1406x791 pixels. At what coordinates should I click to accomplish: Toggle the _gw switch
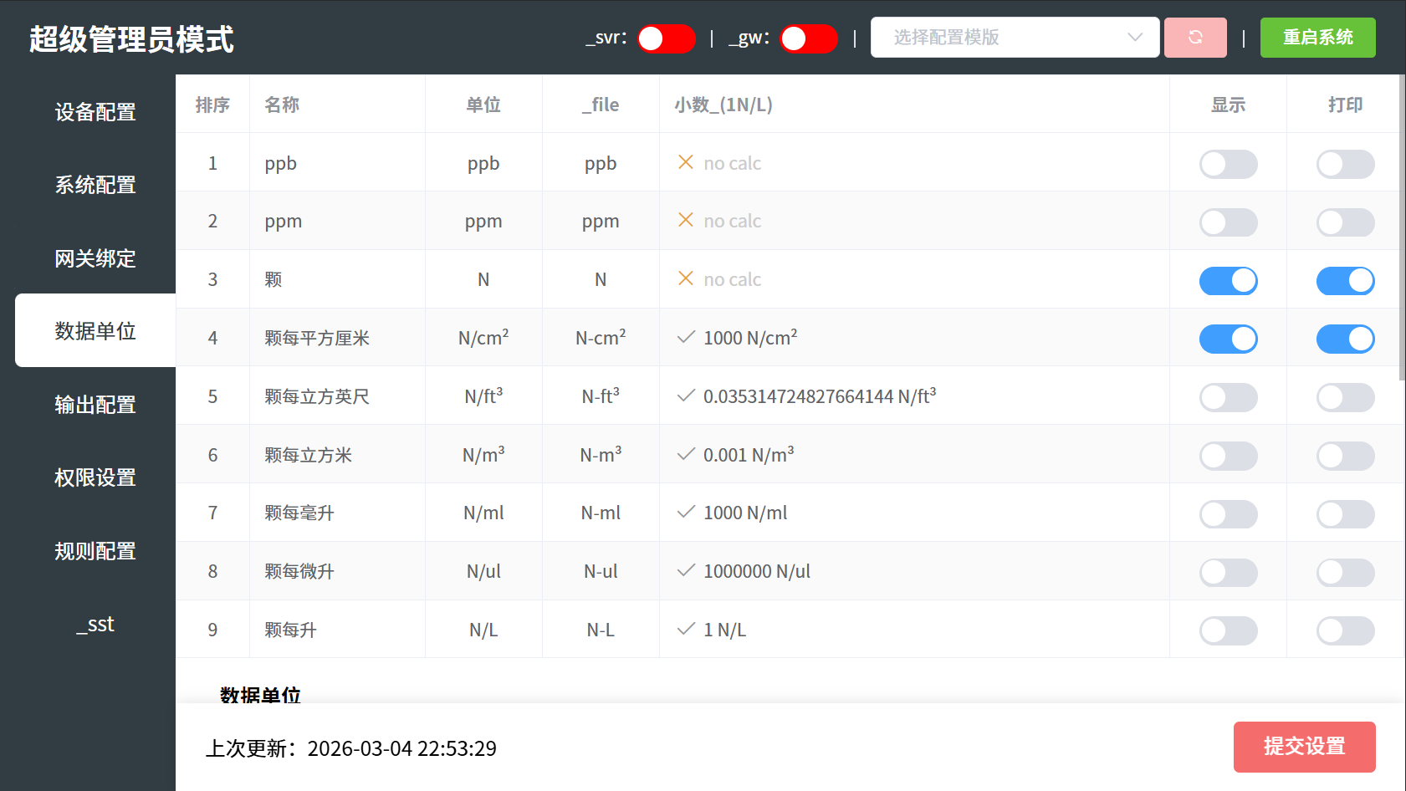(808, 38)
